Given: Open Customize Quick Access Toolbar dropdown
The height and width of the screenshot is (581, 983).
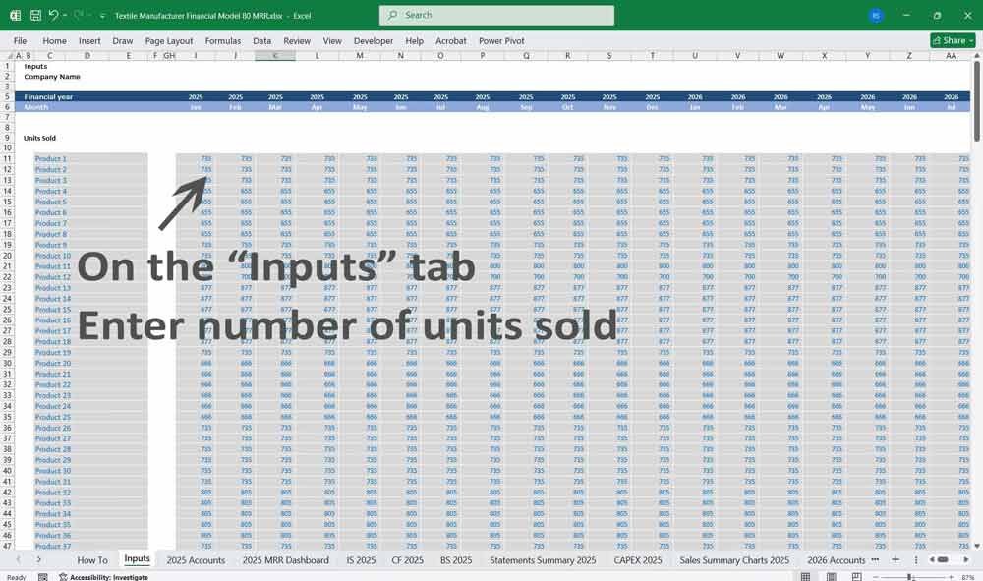Looking at the screenshot, I should (102, 16).
